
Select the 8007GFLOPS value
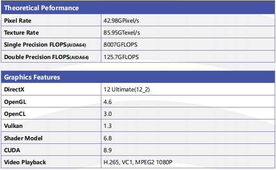(x=120, y=45)
